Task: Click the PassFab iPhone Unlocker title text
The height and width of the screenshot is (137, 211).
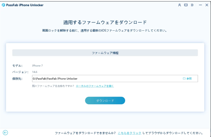Action: (25, 5)
